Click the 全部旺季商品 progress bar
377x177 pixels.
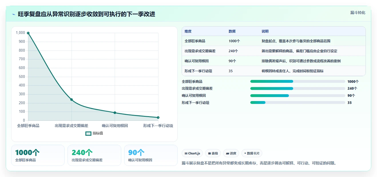(x=298, y=81)
